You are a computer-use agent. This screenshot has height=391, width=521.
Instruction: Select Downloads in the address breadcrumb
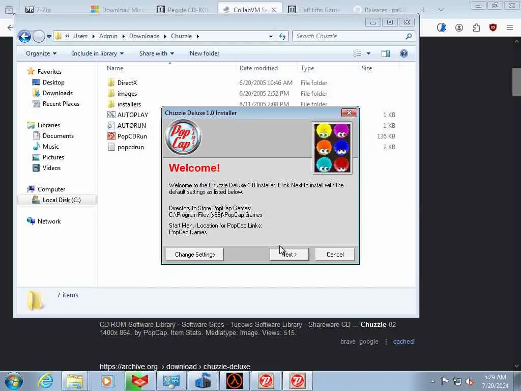144,36
